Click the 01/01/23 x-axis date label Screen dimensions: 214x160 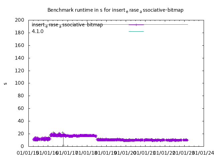coord(184,153)
